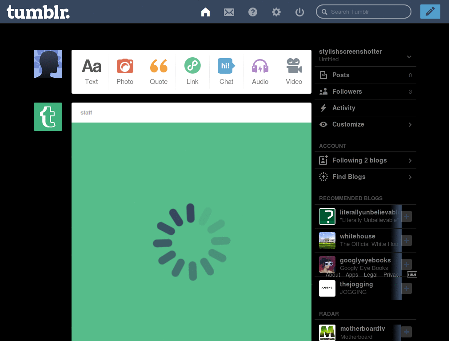Expand the Following 2 blogs chevron

pyautogui.click(x=410, y=161)
